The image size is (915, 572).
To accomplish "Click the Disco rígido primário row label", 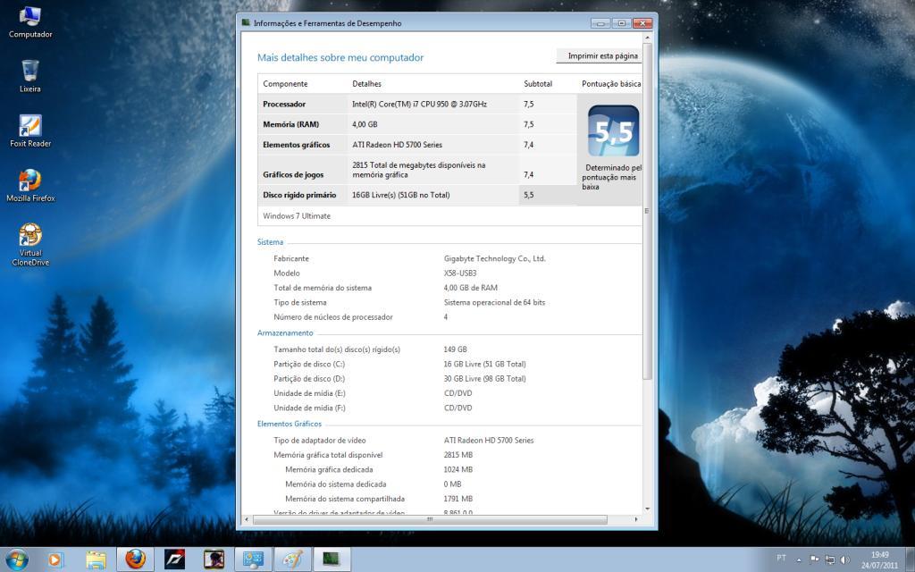I will pyautogui.click(x=299, y=196).
